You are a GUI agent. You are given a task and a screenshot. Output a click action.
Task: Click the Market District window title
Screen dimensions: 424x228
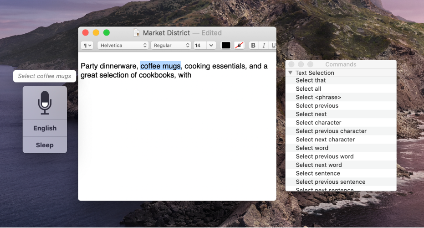coord(166,33)
